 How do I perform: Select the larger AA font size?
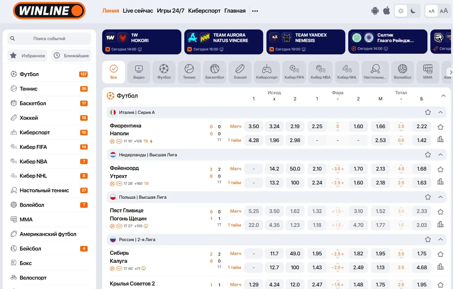(444, 11)
